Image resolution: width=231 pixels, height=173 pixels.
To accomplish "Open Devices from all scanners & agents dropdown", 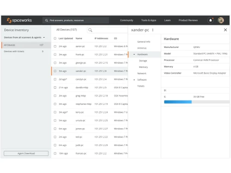I will (24, 37).
